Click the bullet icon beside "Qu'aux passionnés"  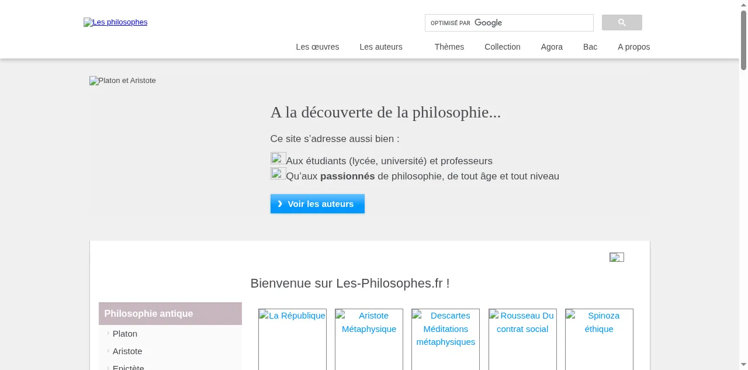pos(278,174)
